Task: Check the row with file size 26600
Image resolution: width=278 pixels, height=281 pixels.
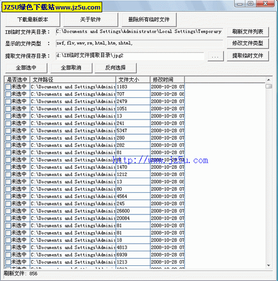Action: pos(8,211)
